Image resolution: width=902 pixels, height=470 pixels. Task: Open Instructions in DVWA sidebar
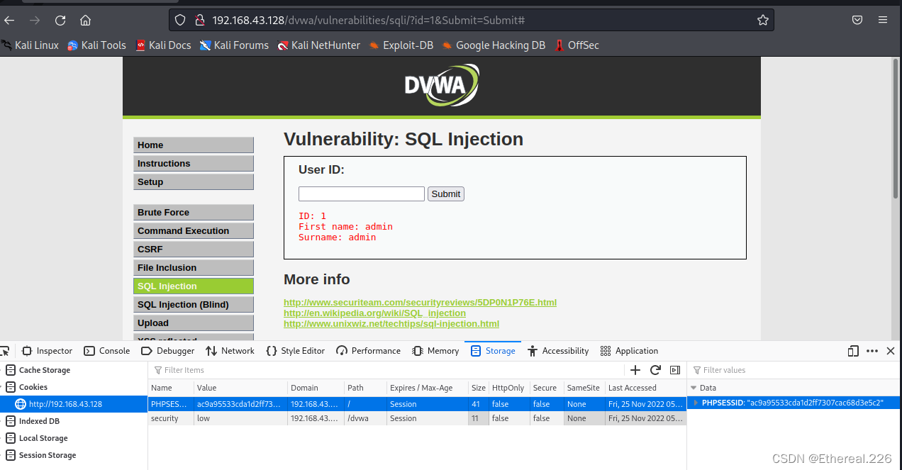[194, 163]
